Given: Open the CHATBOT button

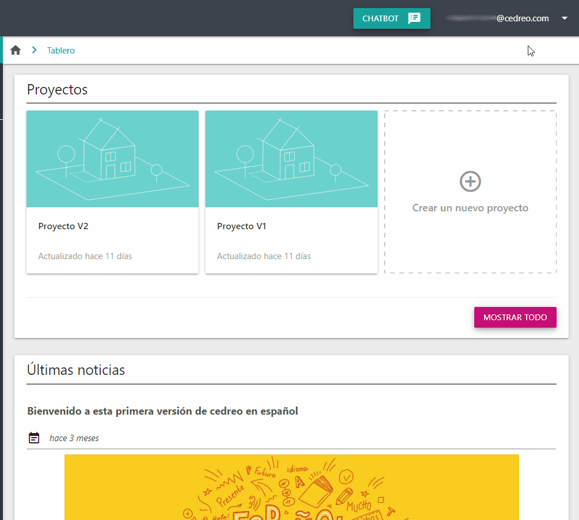Looking at the screenshot, I should (392, 18).
